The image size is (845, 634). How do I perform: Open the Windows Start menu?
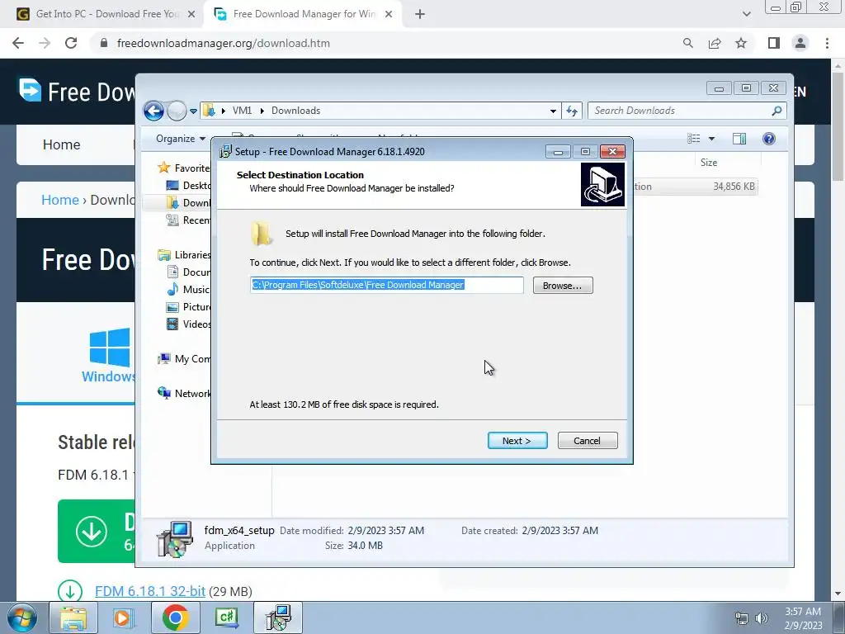click(x=22, y=617)
